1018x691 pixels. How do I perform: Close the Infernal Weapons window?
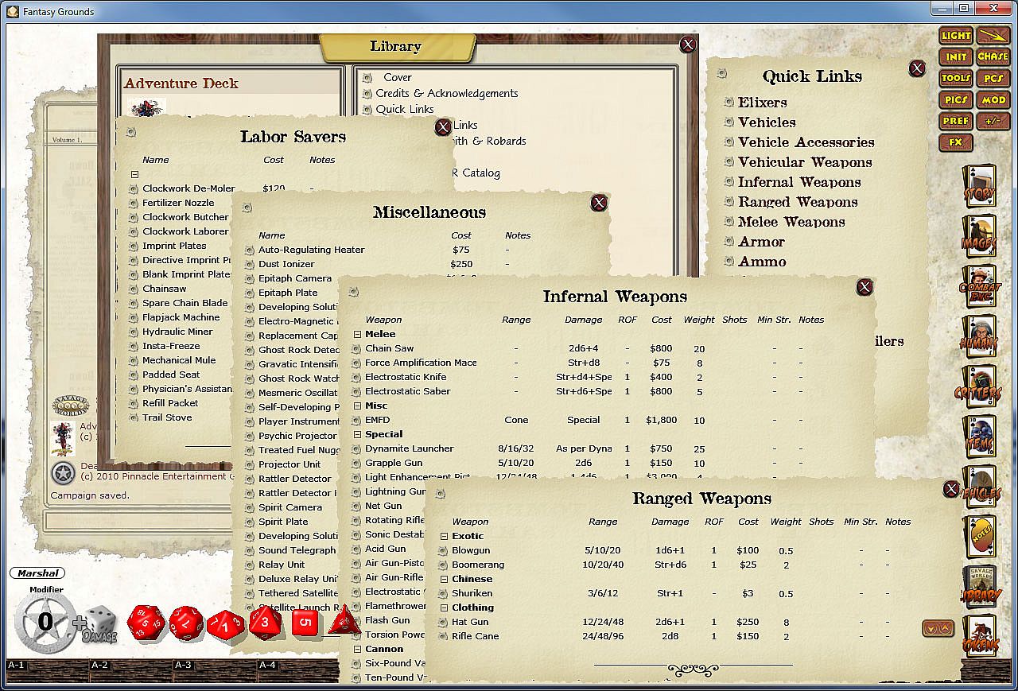tap(865, 287)
